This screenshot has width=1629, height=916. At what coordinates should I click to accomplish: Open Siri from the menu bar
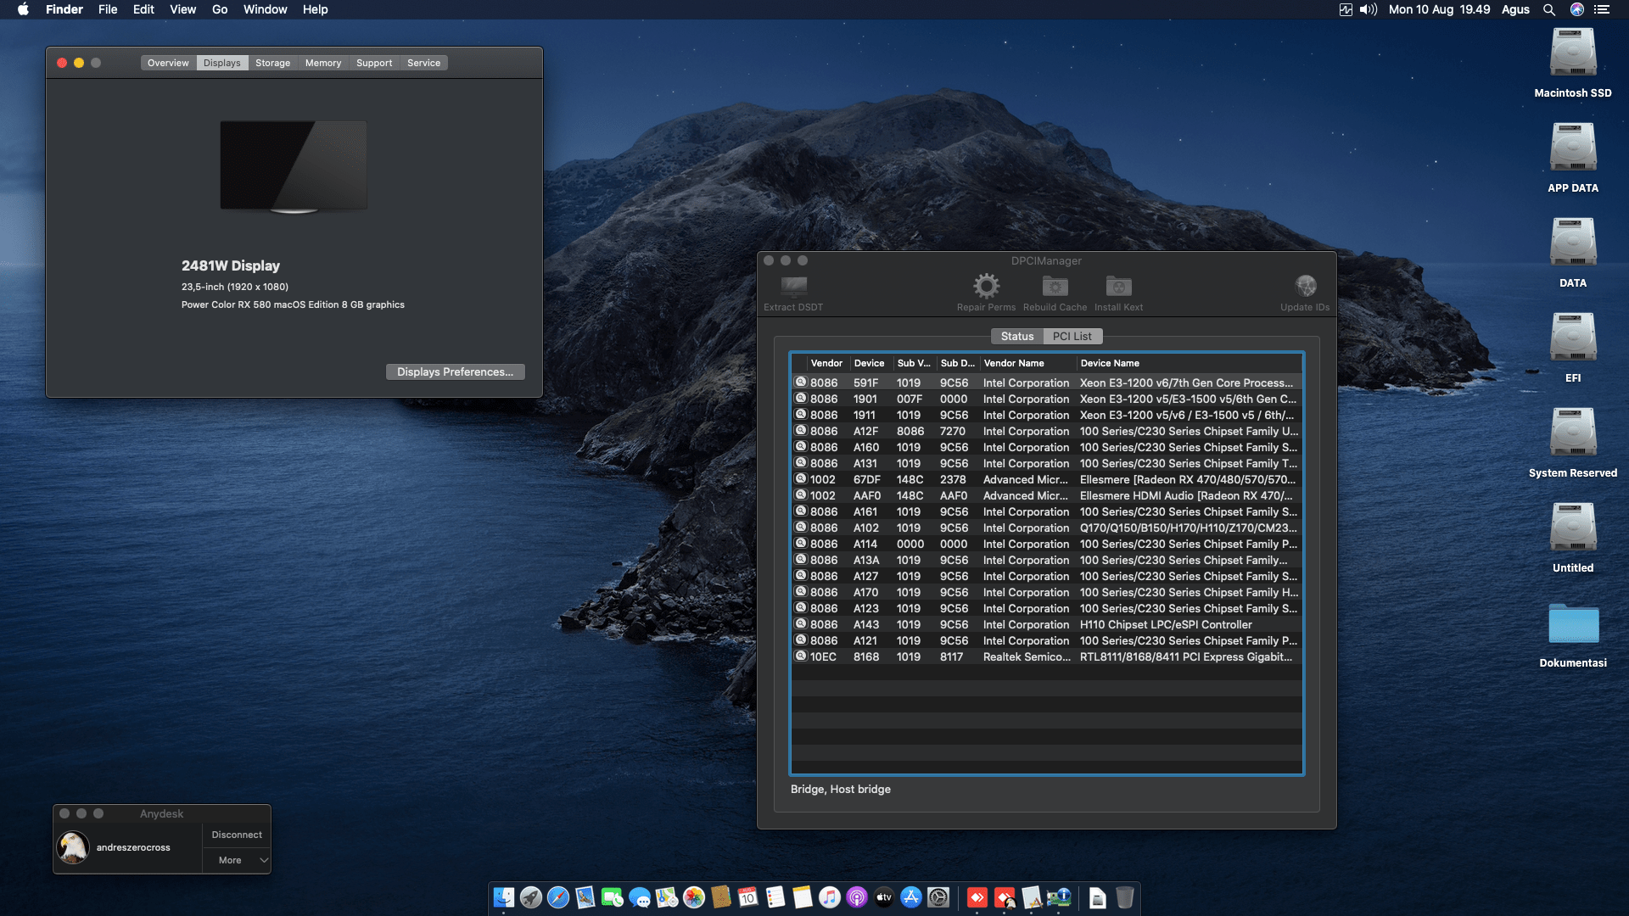pos(1577,9)
